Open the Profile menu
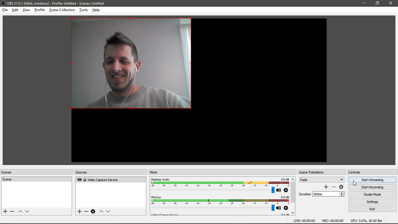Viewport: 398px width, 224px height. point(40,10)
